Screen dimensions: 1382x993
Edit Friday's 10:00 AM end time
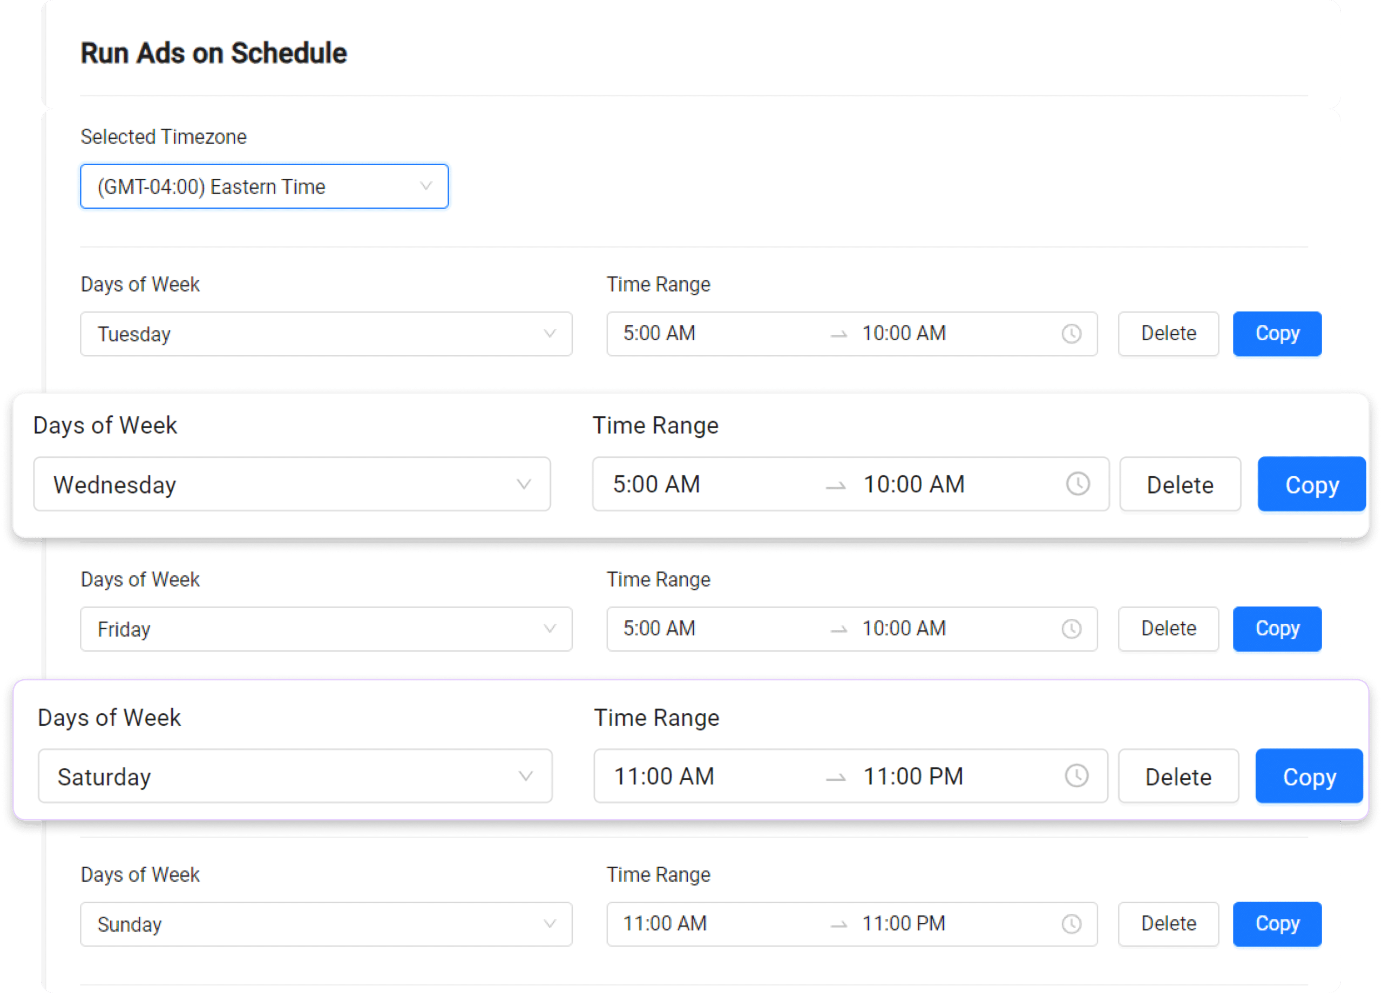904,629
